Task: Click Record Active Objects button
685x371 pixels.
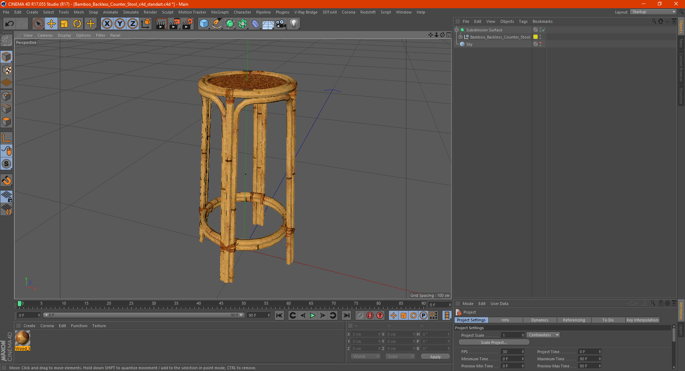Action: (x=360, y=315)
